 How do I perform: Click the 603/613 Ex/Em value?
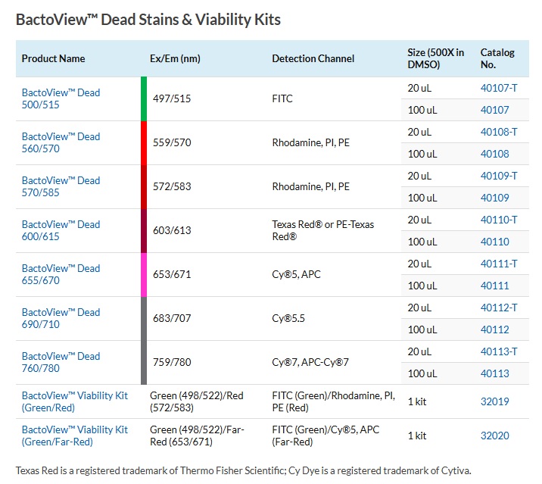(x=172, y=231)
